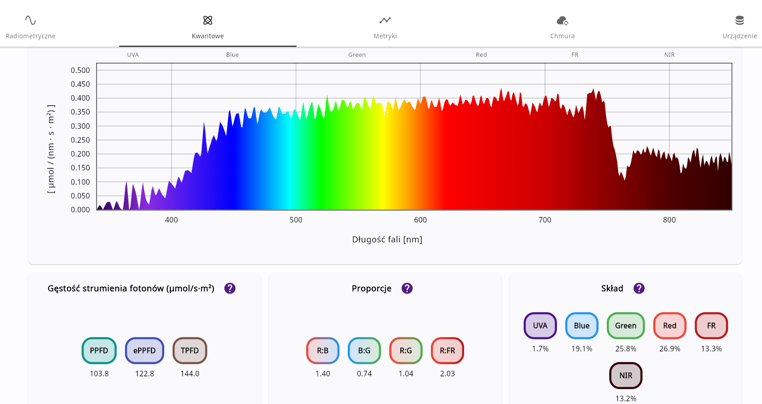
Task: Select the UVA composition badge
Action: click(540, 326)
